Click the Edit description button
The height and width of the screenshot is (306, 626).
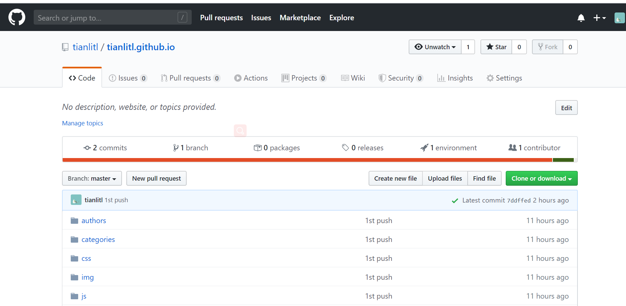tap(566, 108)
